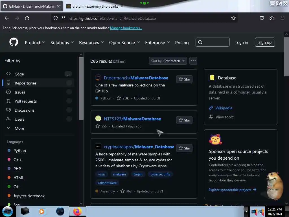Open the browser extensions puzzle icon

[x=272, y=18]
